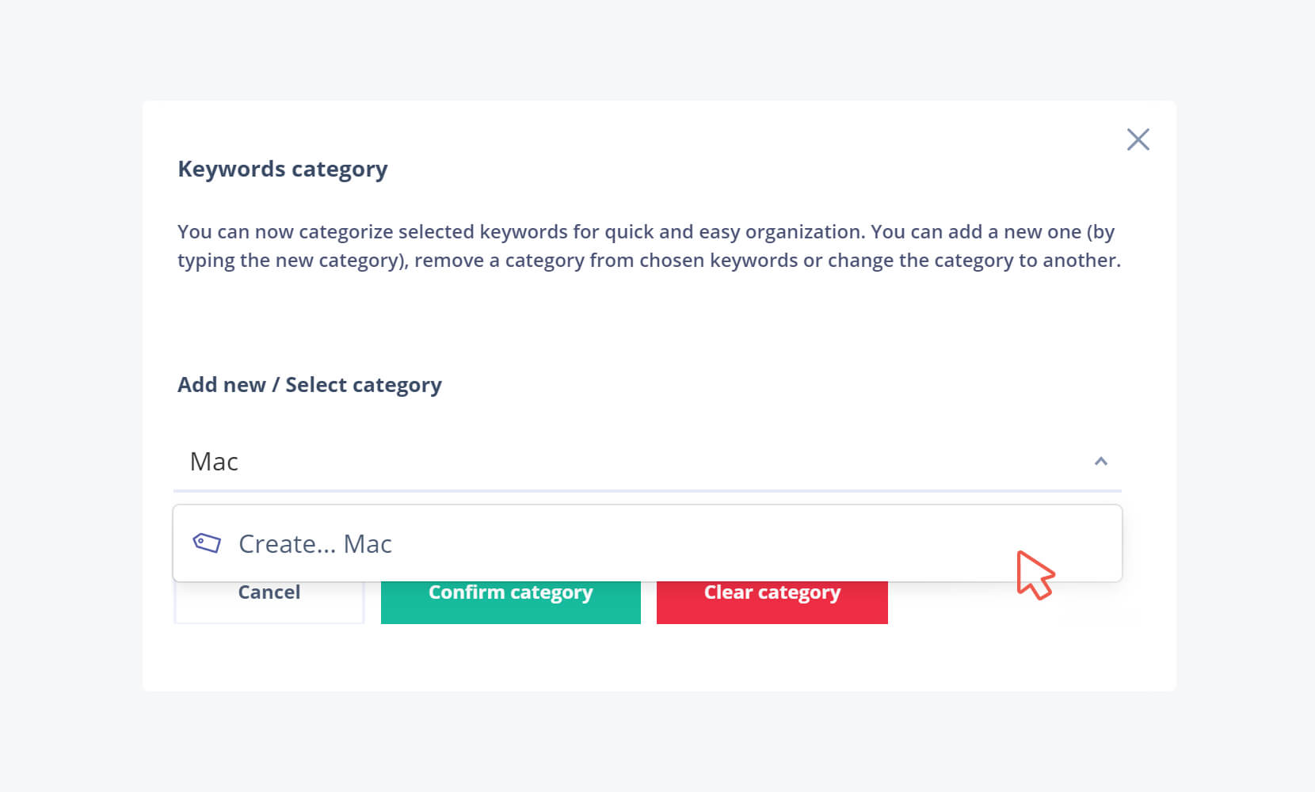Screen dimensions: 1315x792
Task: Click the X icon in the dialog corner
Action: [1138, 139]
